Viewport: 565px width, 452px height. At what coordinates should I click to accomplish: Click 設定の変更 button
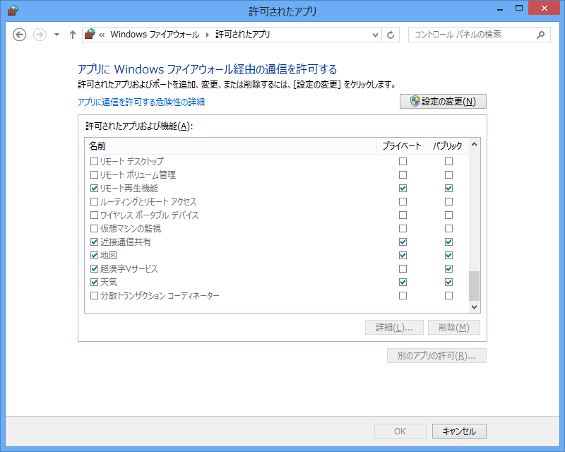point(443,102)
